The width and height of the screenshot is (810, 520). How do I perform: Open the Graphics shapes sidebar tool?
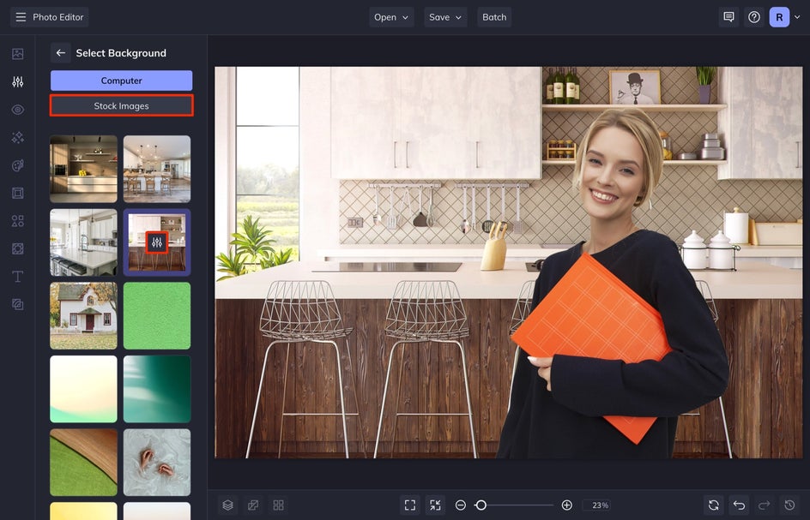[x=17, y=221]
